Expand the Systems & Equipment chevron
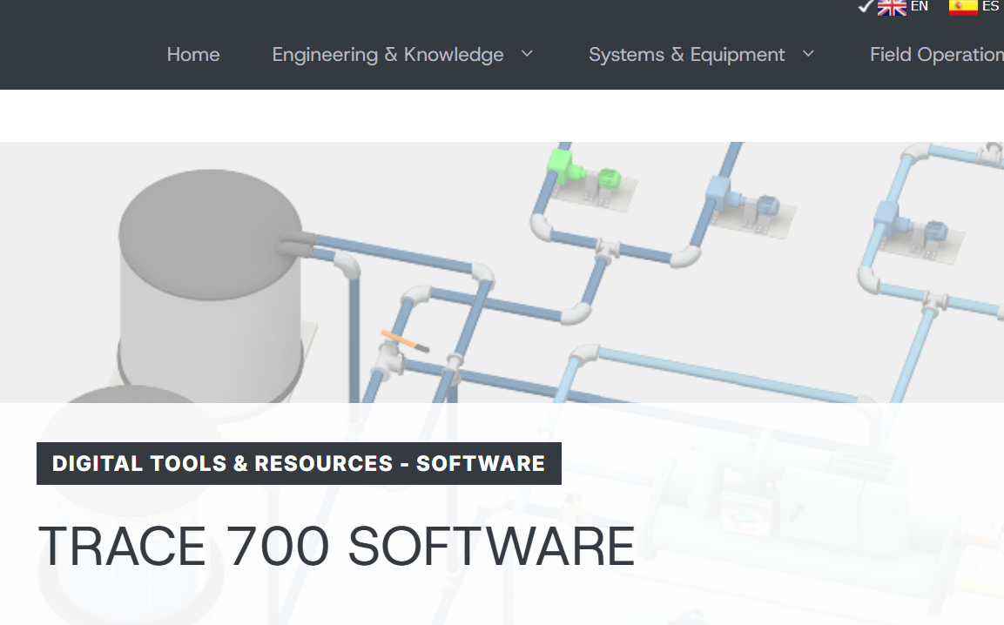This screenshot has width=1004, height=625. 808,54
